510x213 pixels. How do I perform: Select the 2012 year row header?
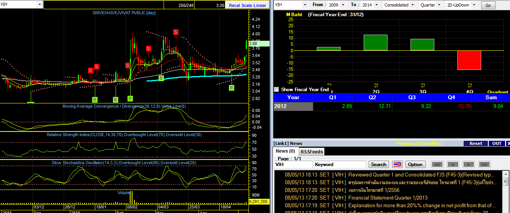(x=293, y=106)
